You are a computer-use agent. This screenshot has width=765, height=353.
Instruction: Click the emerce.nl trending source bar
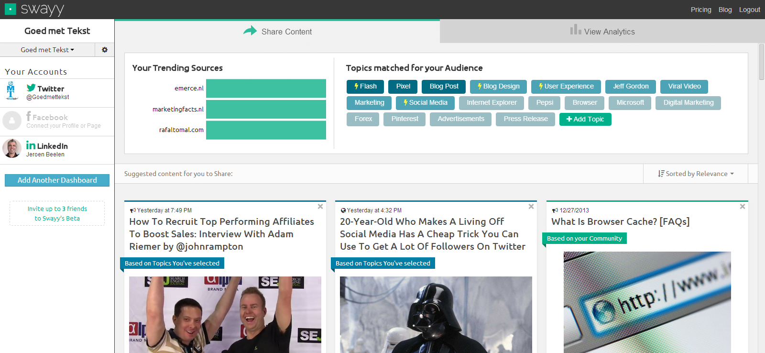pos(266,88)
